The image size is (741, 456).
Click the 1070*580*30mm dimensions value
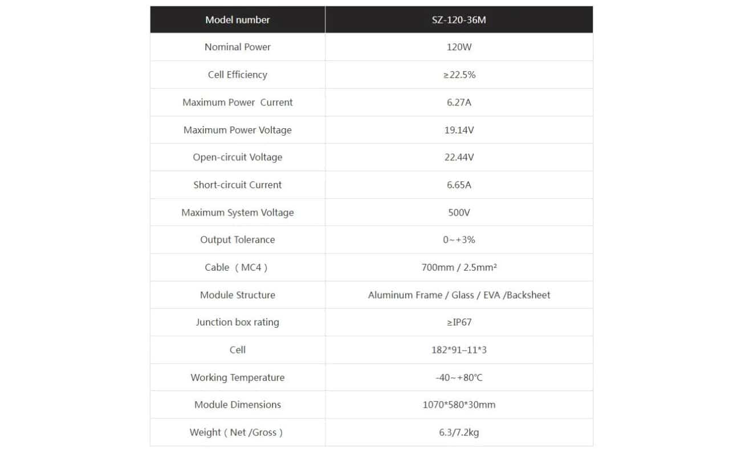pyautogui.click(x=459, y=405)
